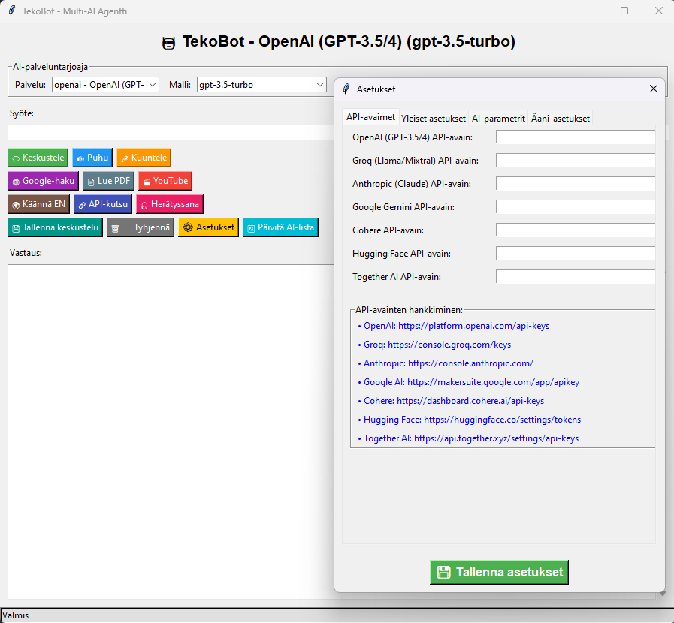Click the YouTube button
Image resolution: width=674 pixels, height=623 pixels.
tap(165, 181)
